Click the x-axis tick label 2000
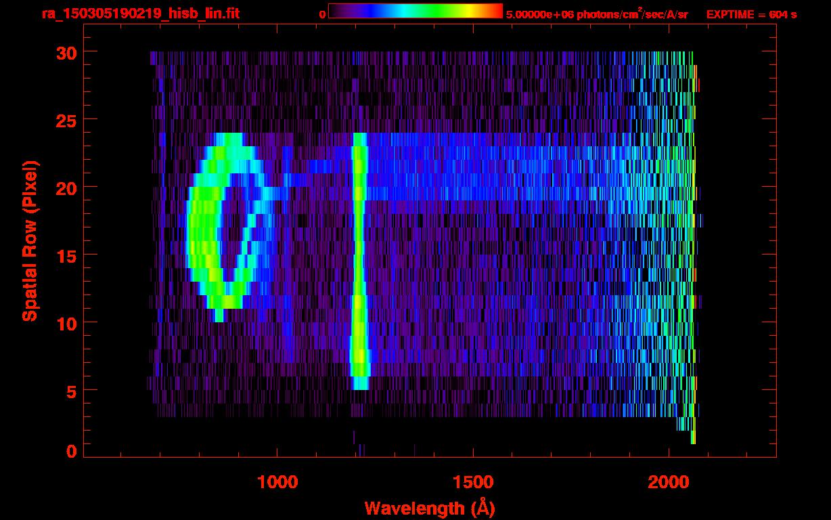Viewport: 831px width, 520px height. 669,482
